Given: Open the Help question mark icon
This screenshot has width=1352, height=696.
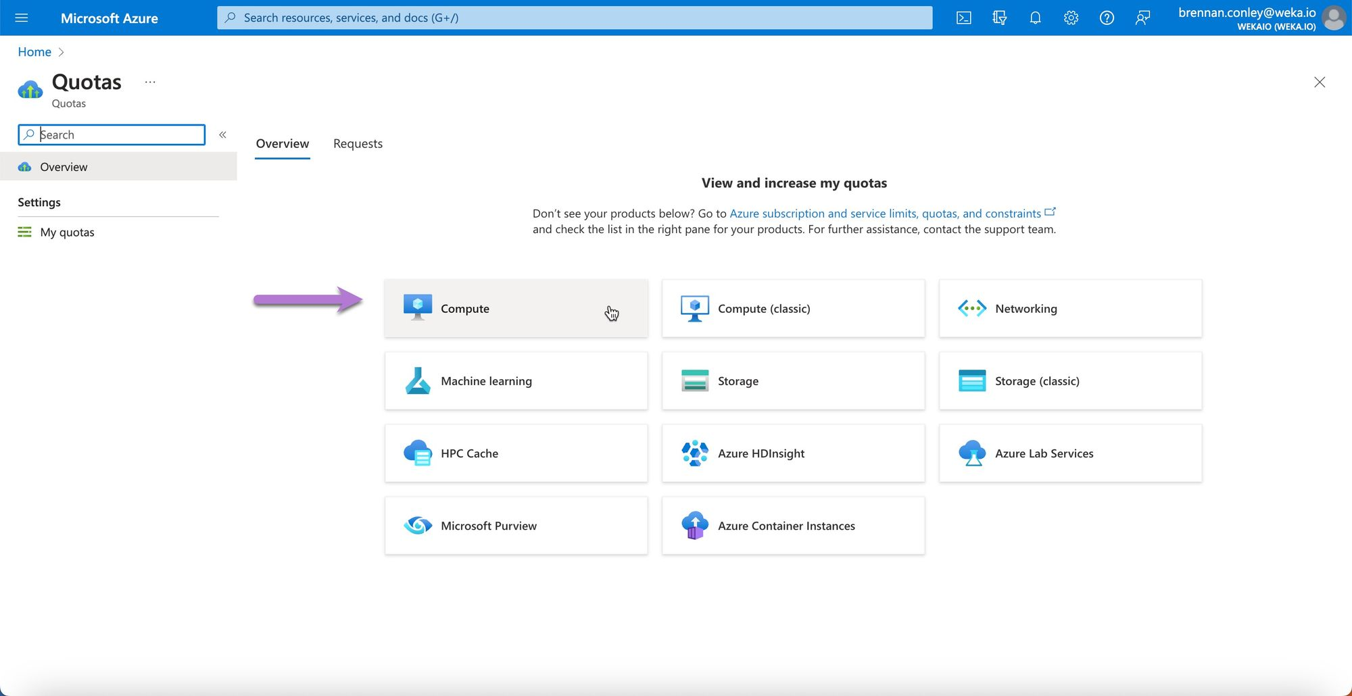Looking at the screenshot, I should (1107, 18).
